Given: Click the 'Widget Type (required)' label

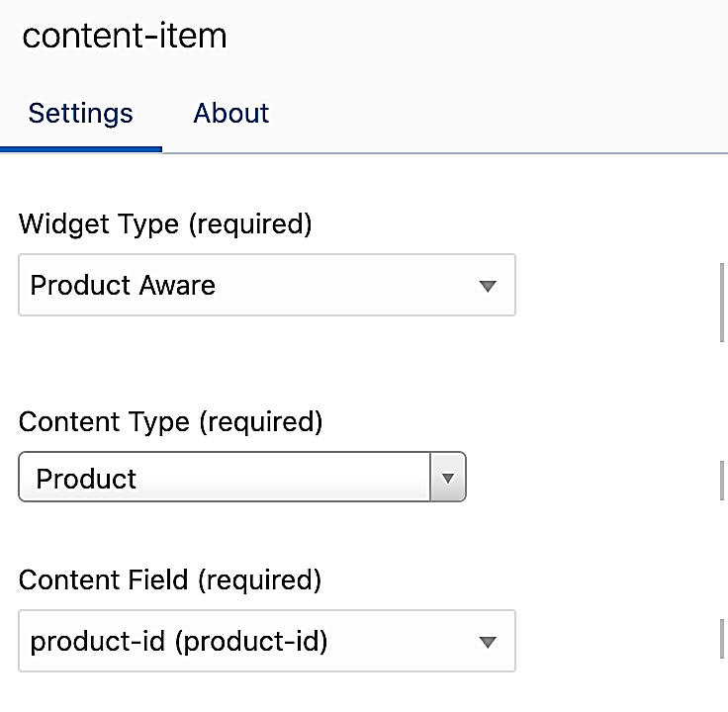Looking at the screenshot, I should (165, 224).
